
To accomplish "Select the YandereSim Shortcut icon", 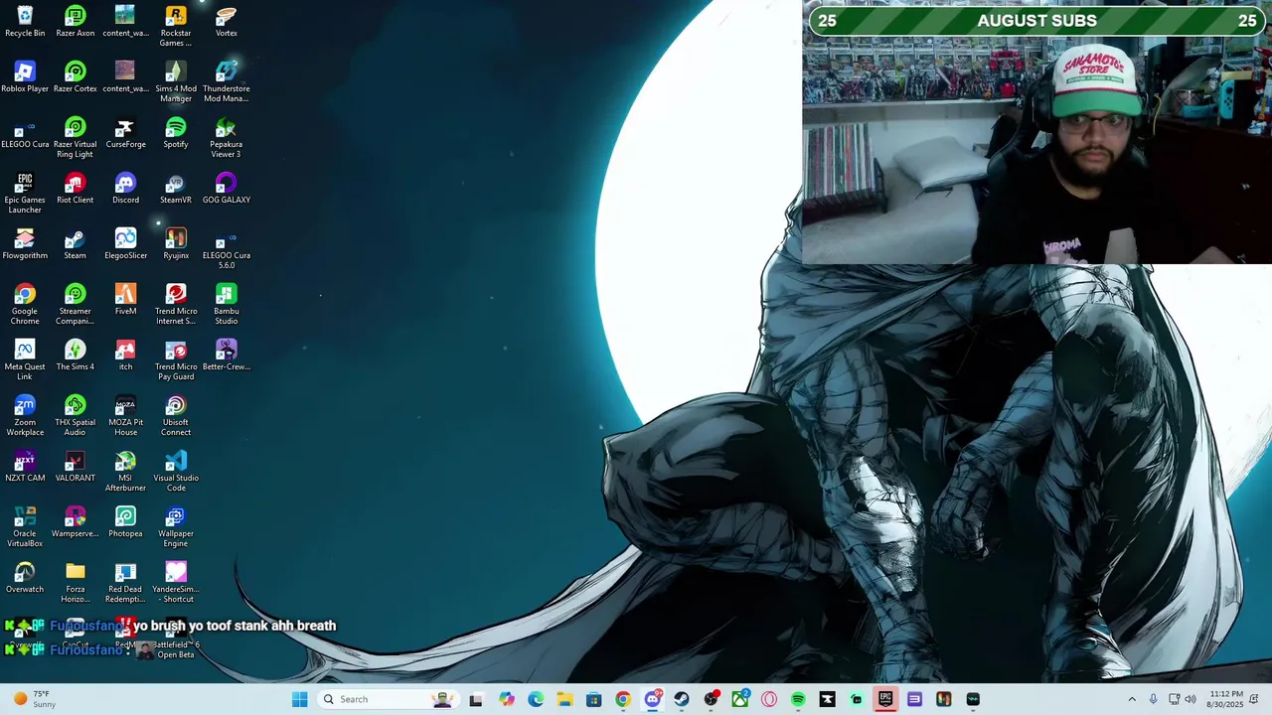I will click(x=176, y=582).
